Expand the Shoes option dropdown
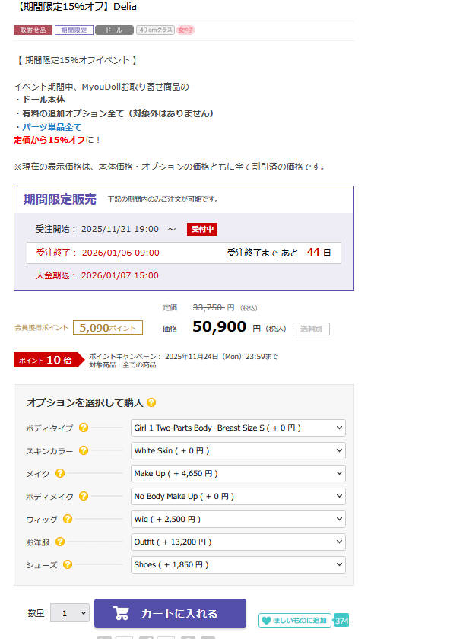The image size is (466, 639). 238,564
